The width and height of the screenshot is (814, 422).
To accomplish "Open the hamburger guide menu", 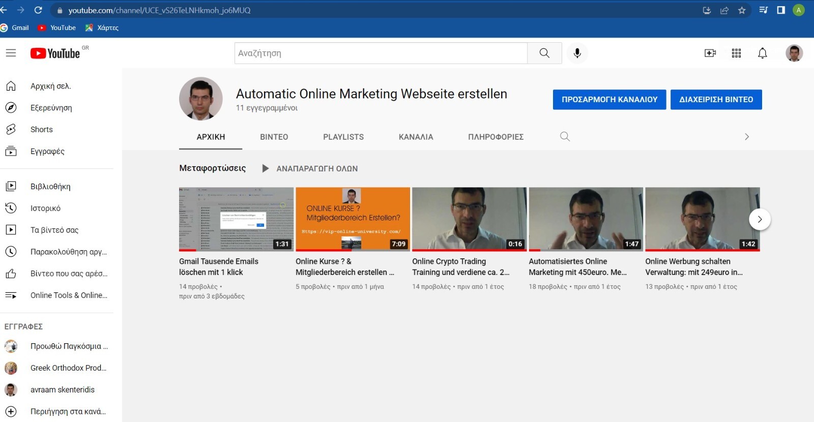I will (x=11, y=53).
